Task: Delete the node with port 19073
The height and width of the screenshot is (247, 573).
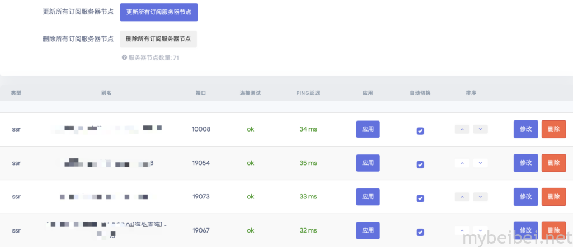Action: point(553,197)
